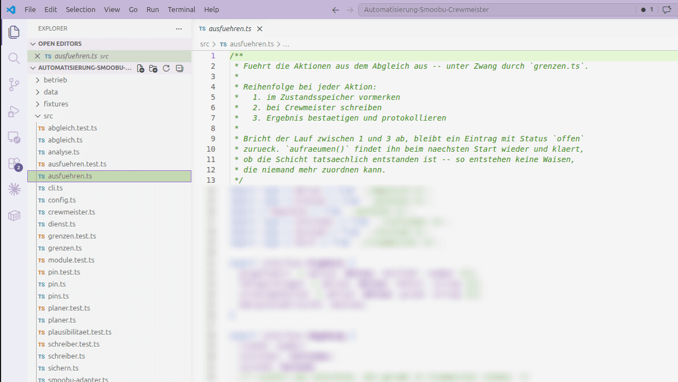
Task: Open the Help menu
Action: point(212,10)
